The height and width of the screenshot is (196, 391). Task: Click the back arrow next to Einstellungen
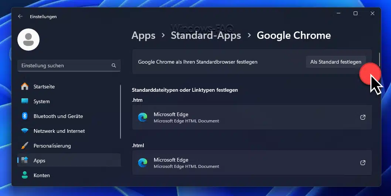coord(20,17)
